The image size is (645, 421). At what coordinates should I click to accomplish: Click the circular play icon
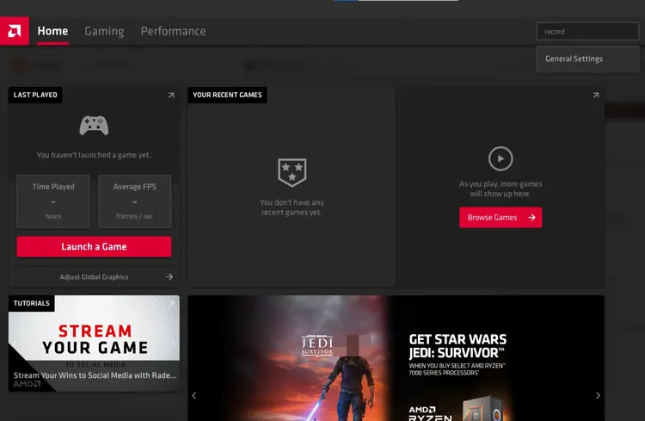(501, 158)
